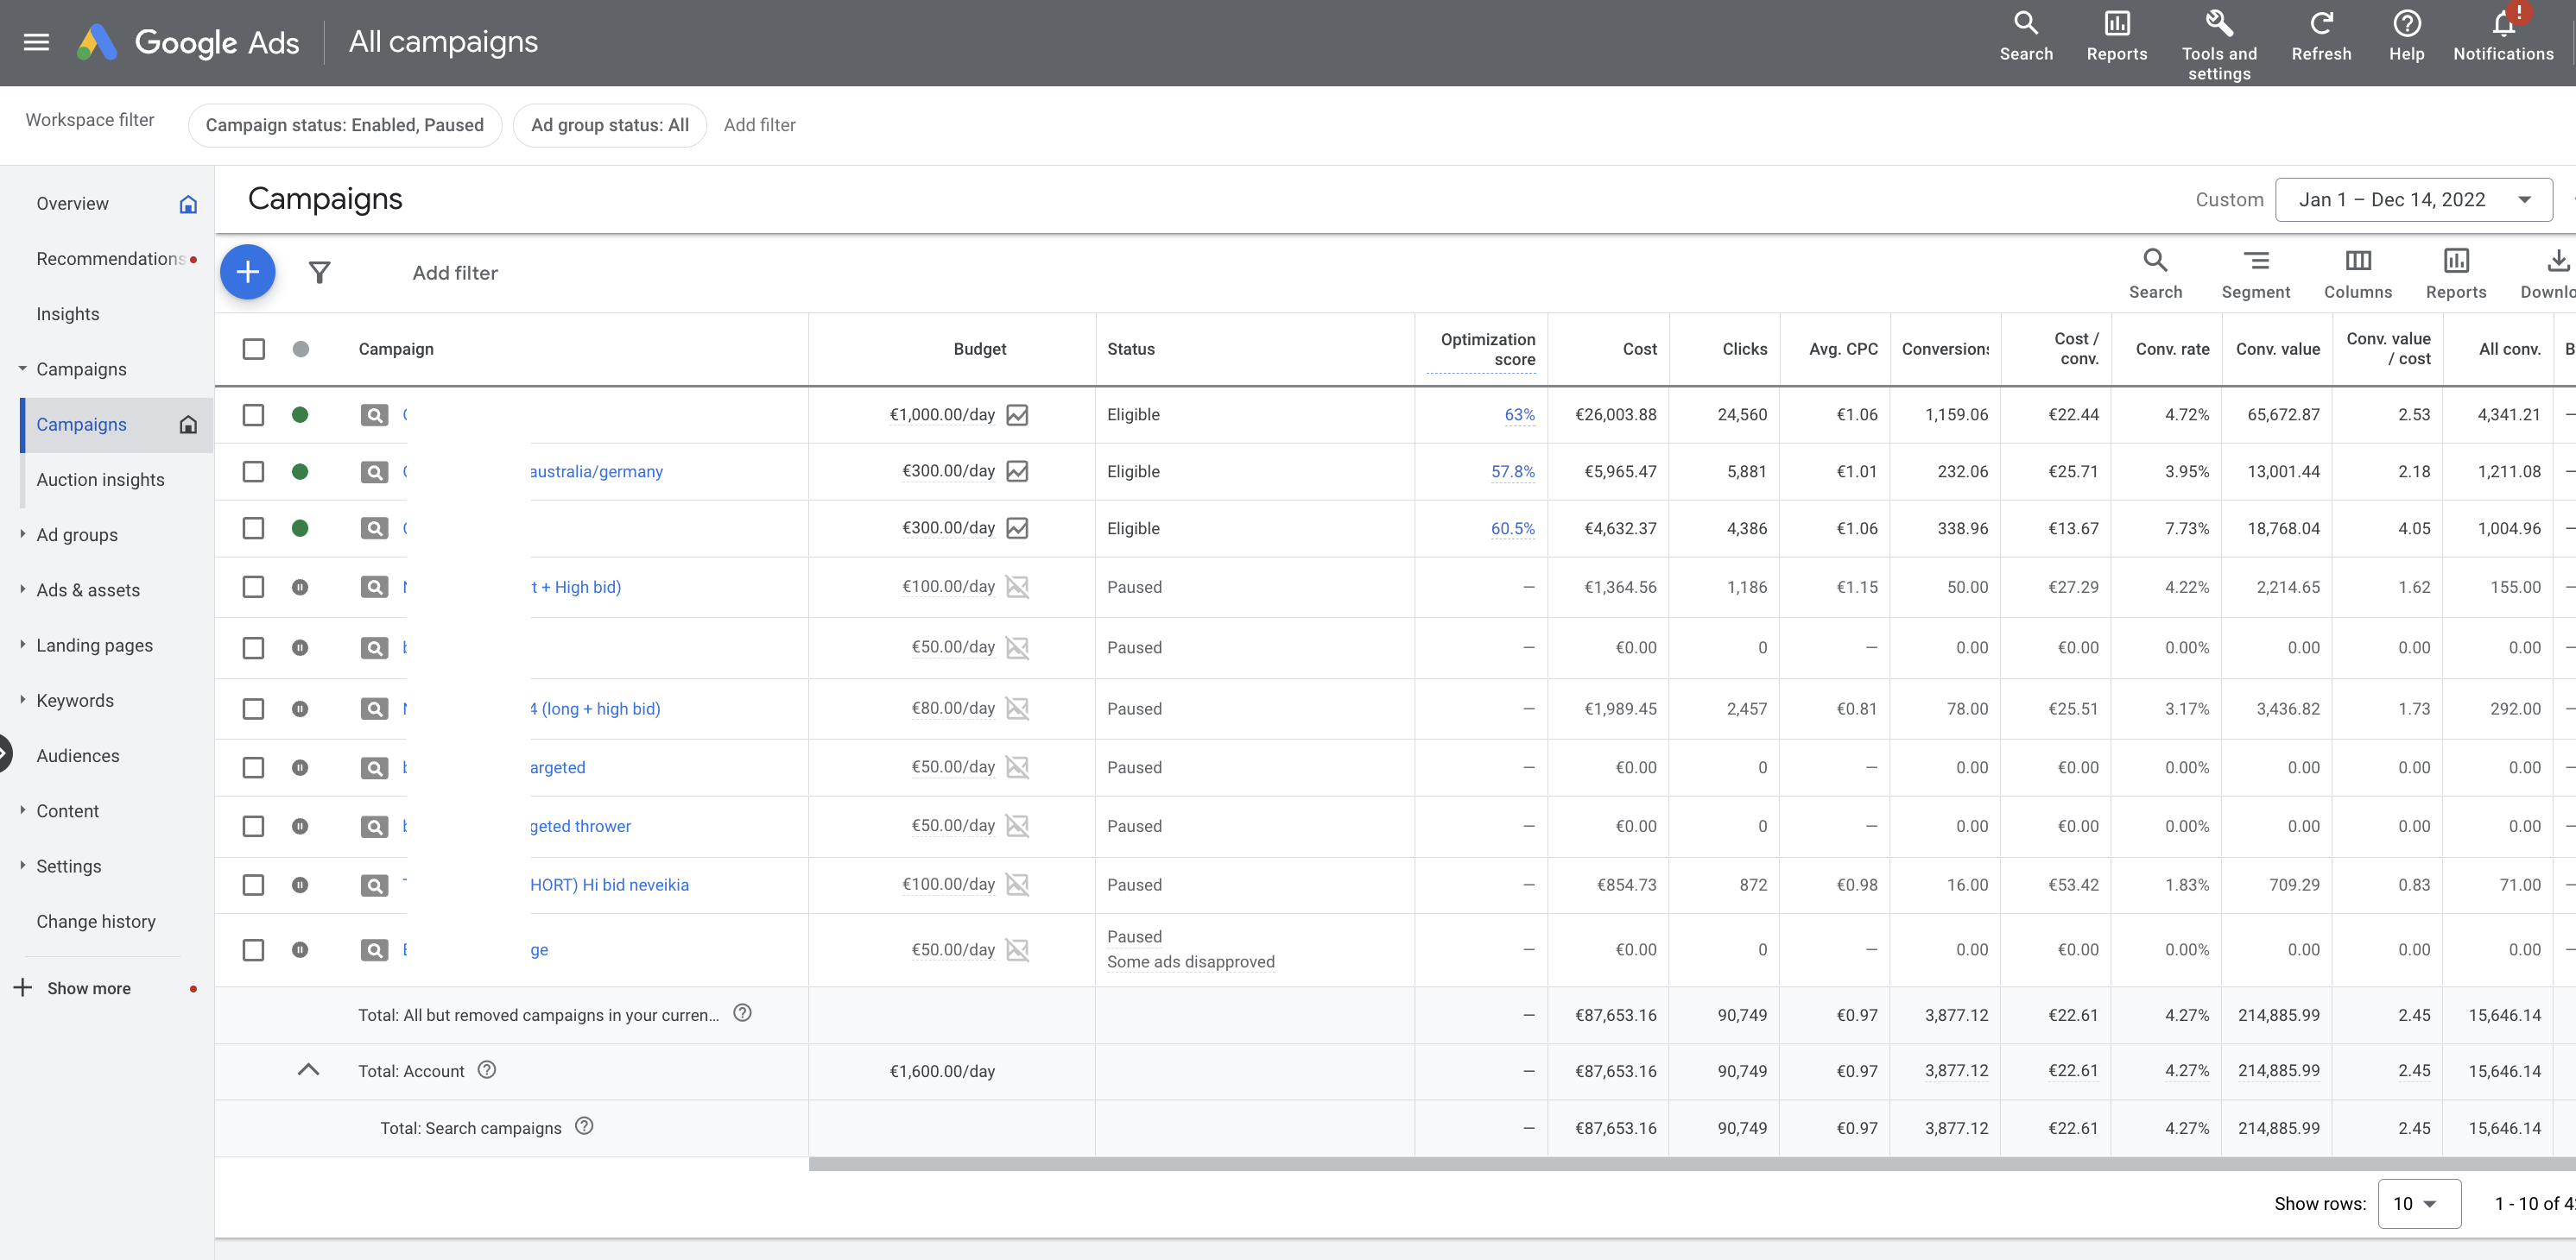Select the australia/germany campaign checkbox
This screenshot has width=2576, height=1260.
254,471
